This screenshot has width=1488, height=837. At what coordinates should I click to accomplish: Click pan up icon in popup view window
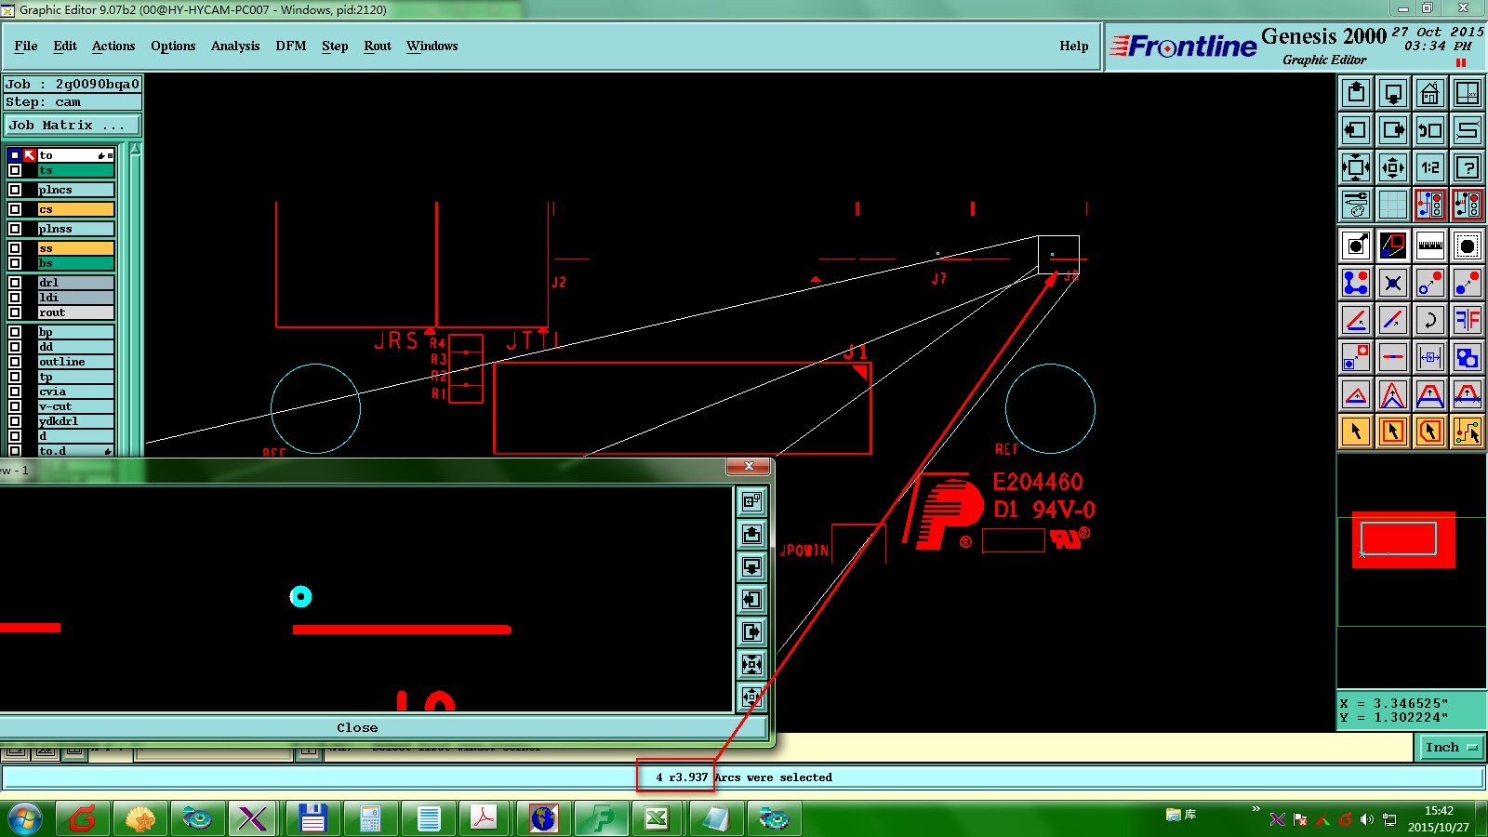(752, 534)
